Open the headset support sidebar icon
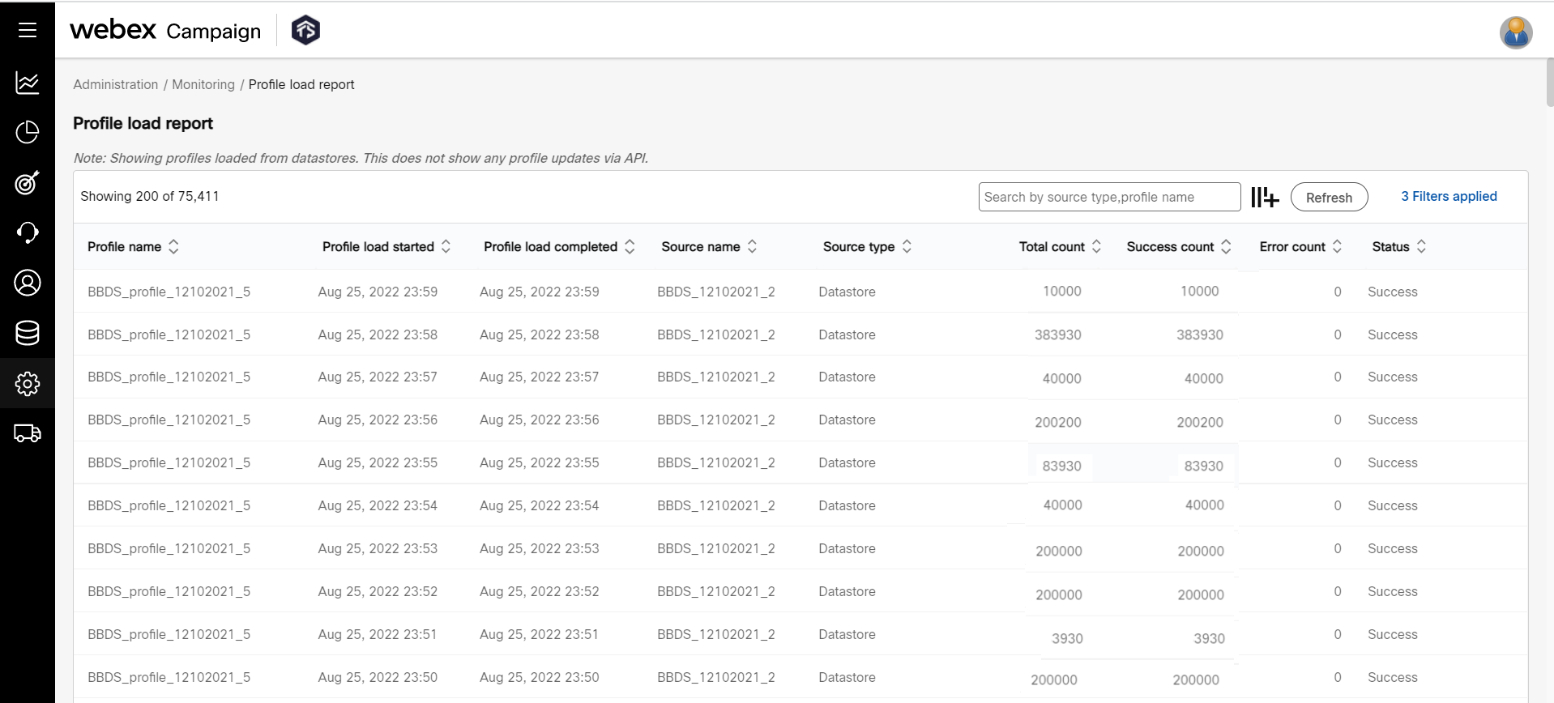 click(28, 233)
